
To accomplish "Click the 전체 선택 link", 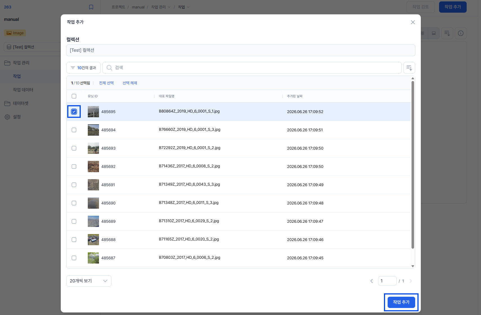I will 106,83.
